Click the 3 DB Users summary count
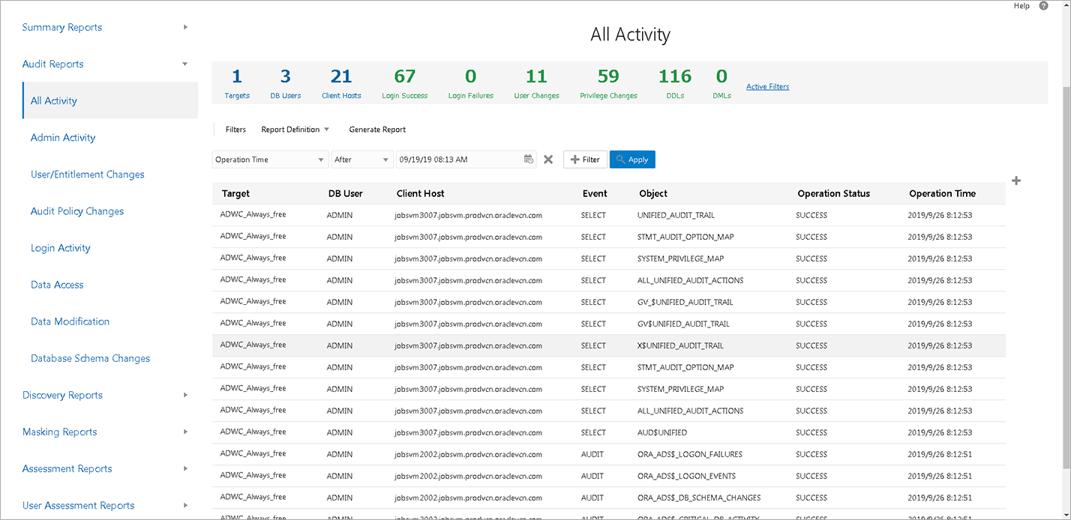The image size is (1071, 520). [286, 83]
